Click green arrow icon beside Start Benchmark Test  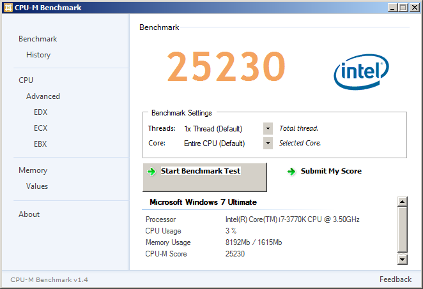pyautogui.click(x=151, y=172)
